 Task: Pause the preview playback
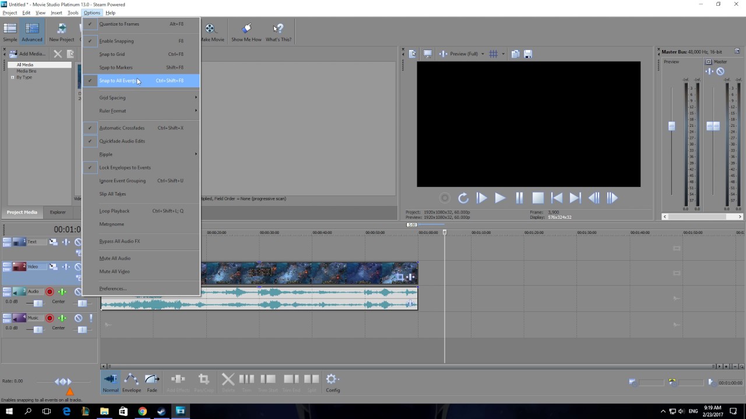[x=519, y=198]
